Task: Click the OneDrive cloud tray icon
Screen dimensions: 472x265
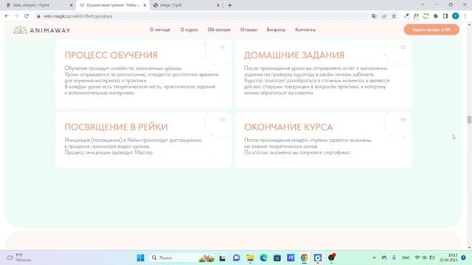Action: [384, 258]
